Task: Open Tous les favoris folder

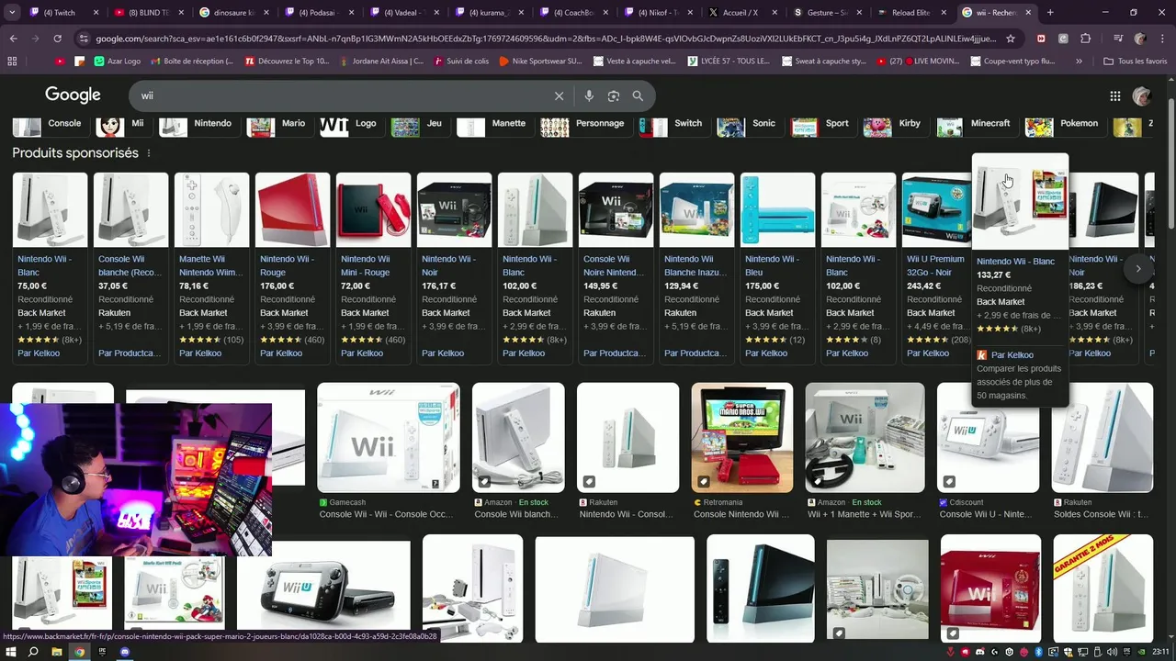Action: (x=1136, y=61)
